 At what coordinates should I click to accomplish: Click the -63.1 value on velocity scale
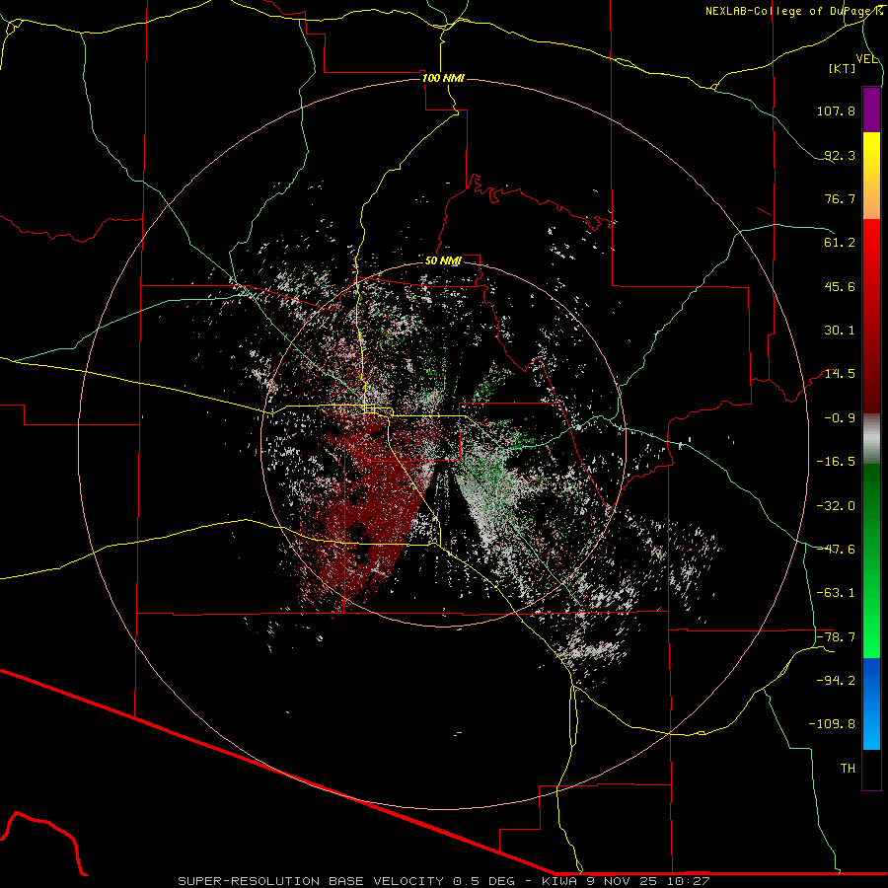click(836, 593)
